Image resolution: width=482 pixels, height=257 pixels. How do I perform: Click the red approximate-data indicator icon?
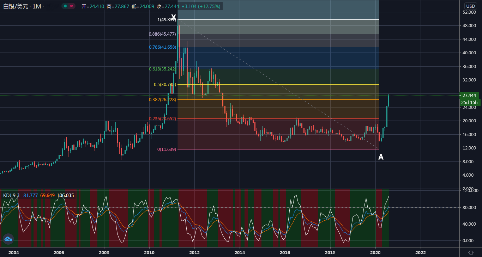pos(72,6)
